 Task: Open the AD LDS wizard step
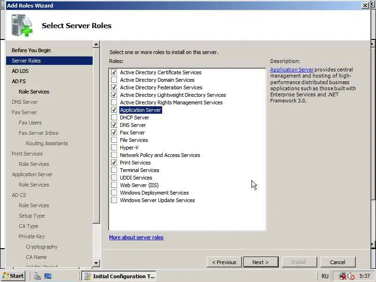tap(20, 71)
